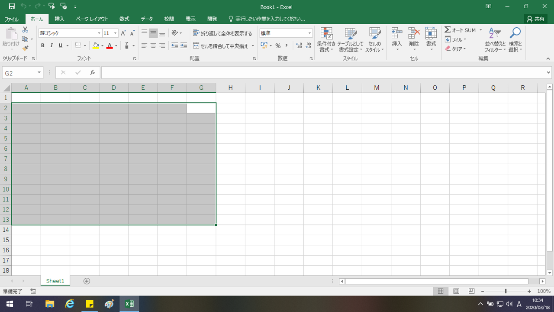Click the decrease decimal icon
The image size is (554, 312).
(308, 45)
